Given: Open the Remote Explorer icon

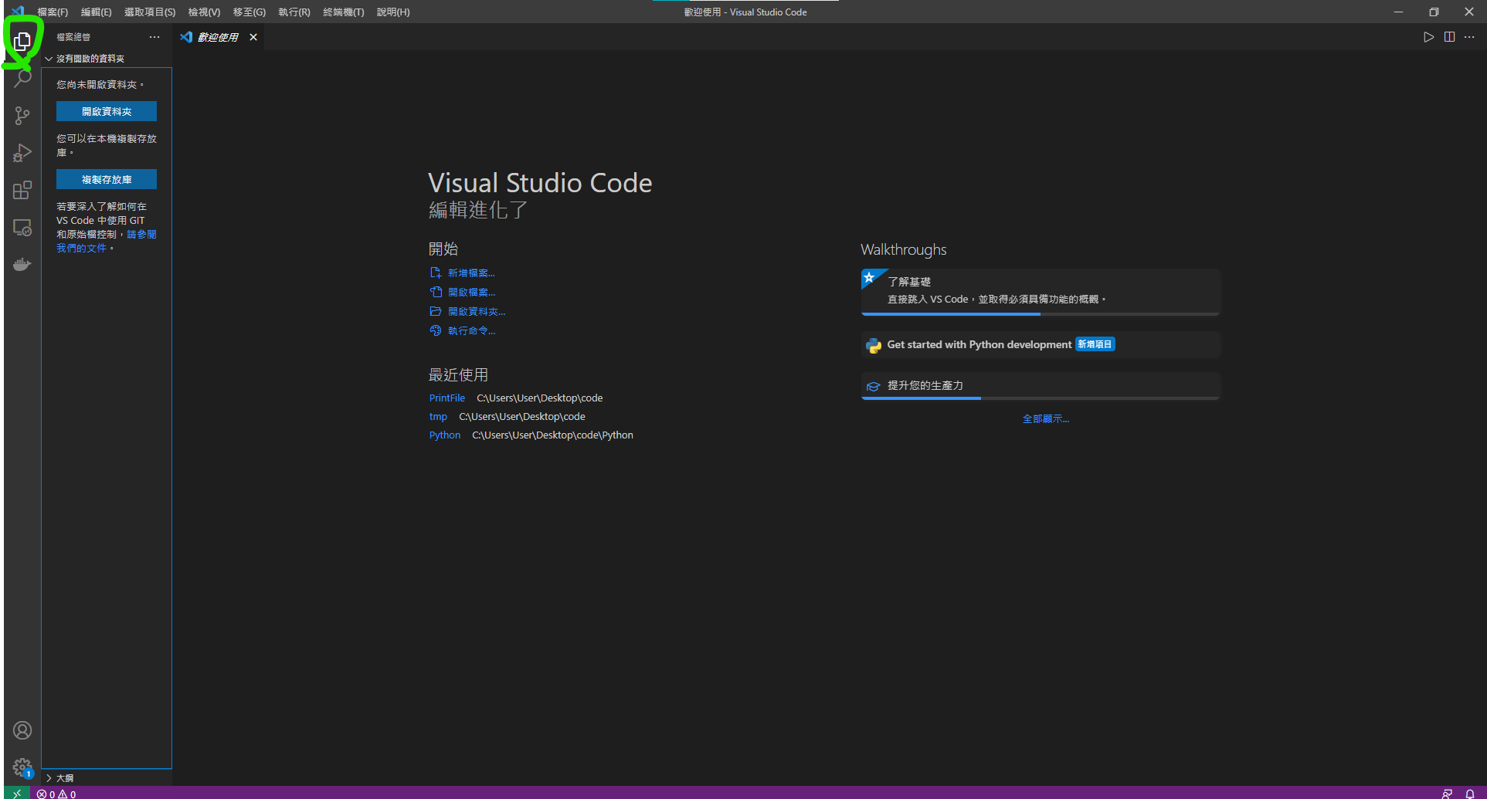Looking at the screenshot, I should tap(22, 228).
